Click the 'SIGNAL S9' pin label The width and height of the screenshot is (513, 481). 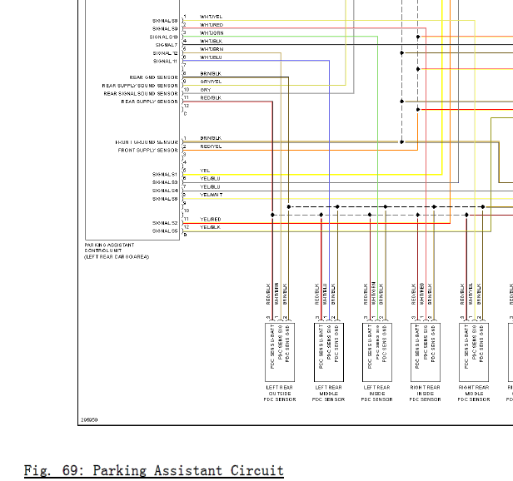(x=165, y=29)
